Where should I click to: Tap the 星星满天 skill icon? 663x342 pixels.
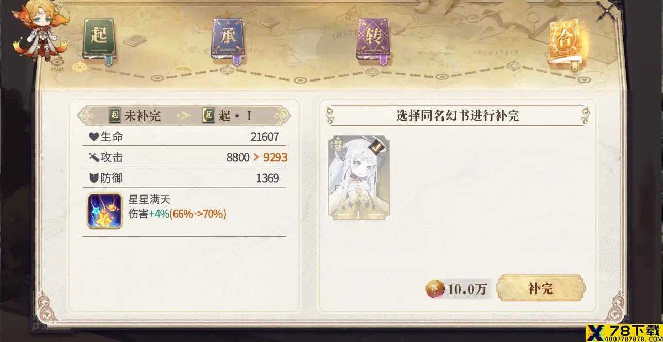[x=104, y=211]
